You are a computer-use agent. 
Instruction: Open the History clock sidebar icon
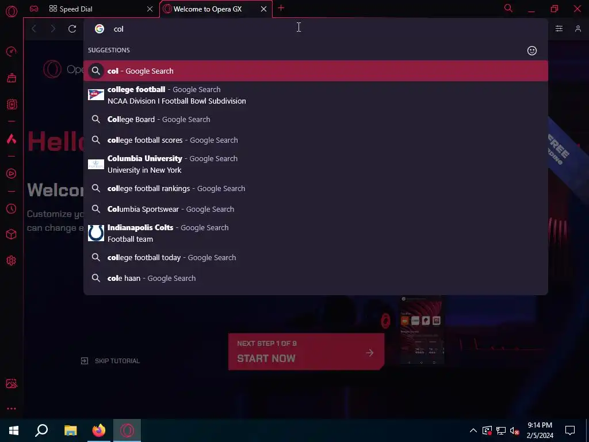[x=12, y=208]
